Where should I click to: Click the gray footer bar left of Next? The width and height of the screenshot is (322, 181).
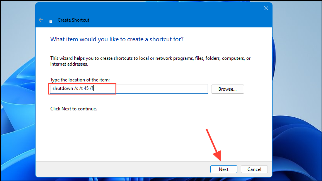pos(116,169)
